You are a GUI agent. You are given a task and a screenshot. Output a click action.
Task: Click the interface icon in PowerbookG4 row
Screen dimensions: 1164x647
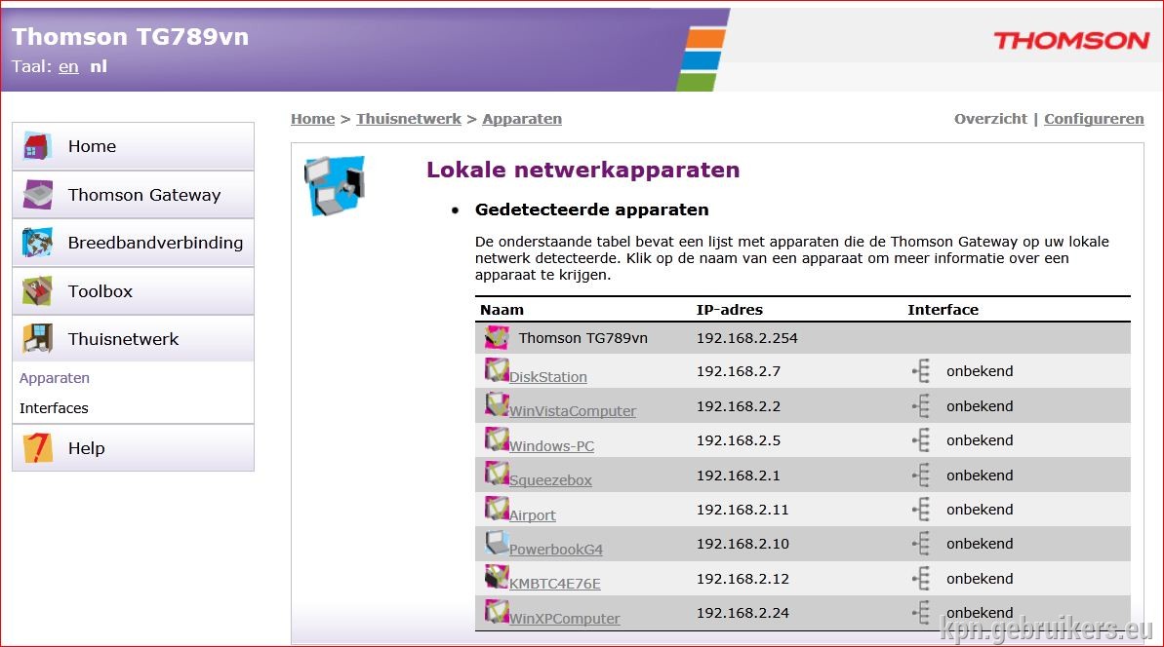pyautogui.click(x=921, y=544)
